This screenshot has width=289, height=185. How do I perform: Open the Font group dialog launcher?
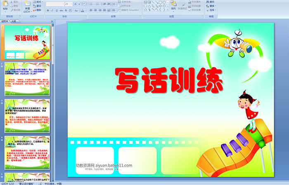tap(86, 16)
